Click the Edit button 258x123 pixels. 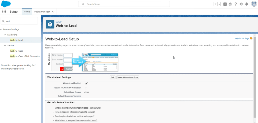pyautogui.click(x=113, y=77)
